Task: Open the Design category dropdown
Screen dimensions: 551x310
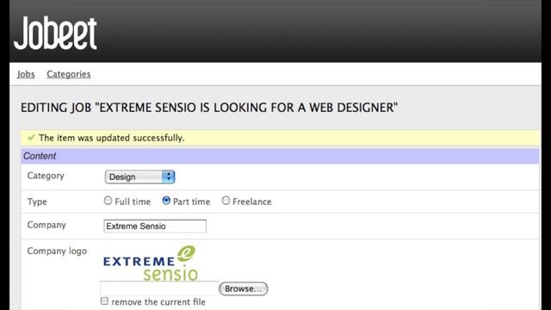Action: (139, 177)
